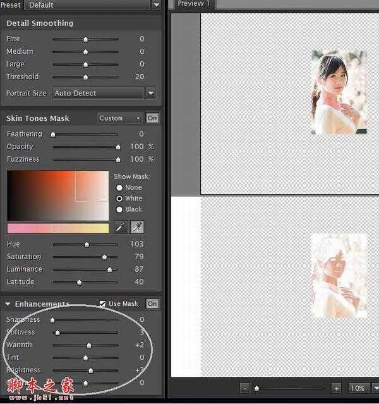Click the Softness slider handle
The width and height of the screenshot is (379, 404).
coord(57,333)
